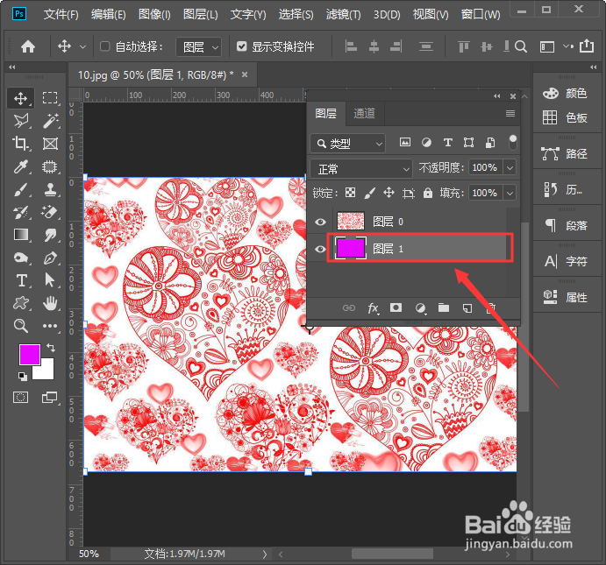Screen dimensions: 606x565
Task: Open 不透明度 slider dropdown arrow
Action: (510, 168)
